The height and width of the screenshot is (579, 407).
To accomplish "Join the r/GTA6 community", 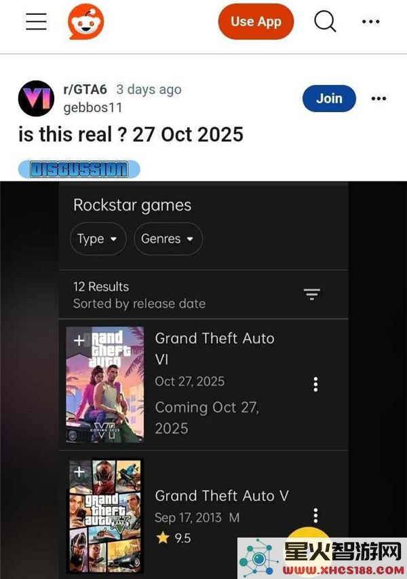I will [329, 99].
